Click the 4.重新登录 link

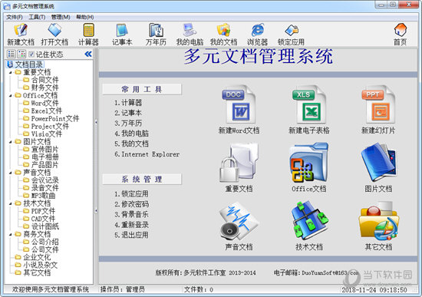coord(131,225)
